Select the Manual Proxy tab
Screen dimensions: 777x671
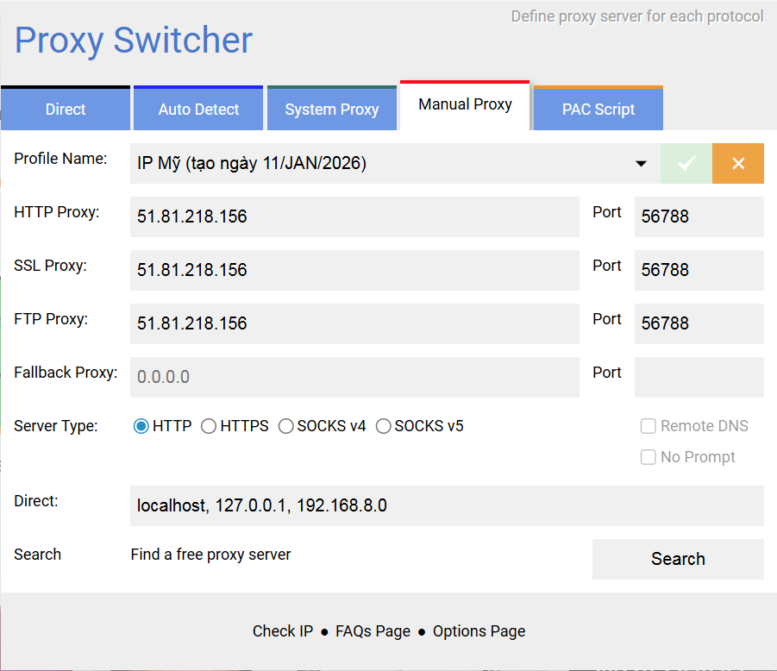coord(465,105)
